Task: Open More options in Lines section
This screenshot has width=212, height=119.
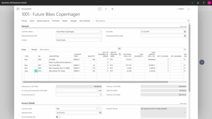Action: (44, 50)
